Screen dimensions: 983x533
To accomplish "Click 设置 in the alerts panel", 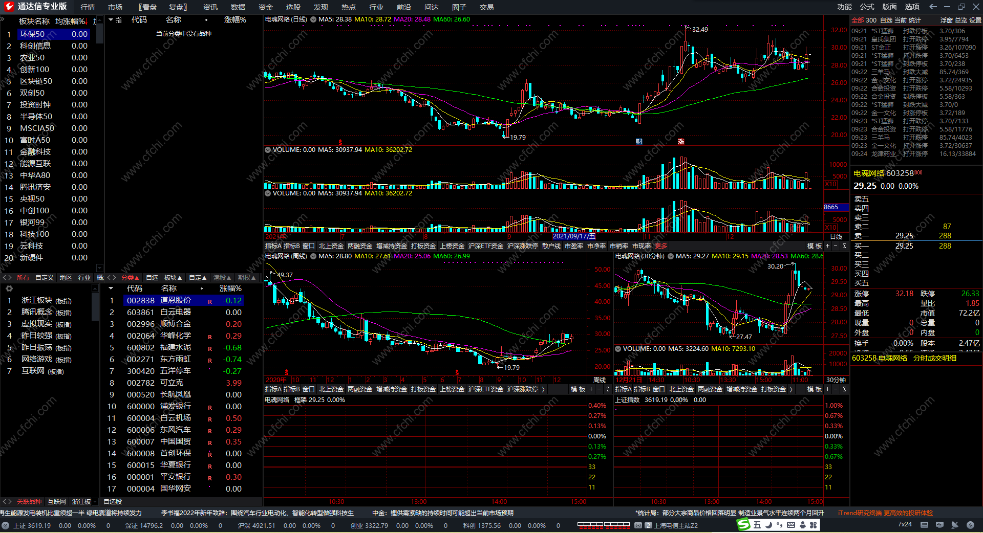I will coord(975,20).
